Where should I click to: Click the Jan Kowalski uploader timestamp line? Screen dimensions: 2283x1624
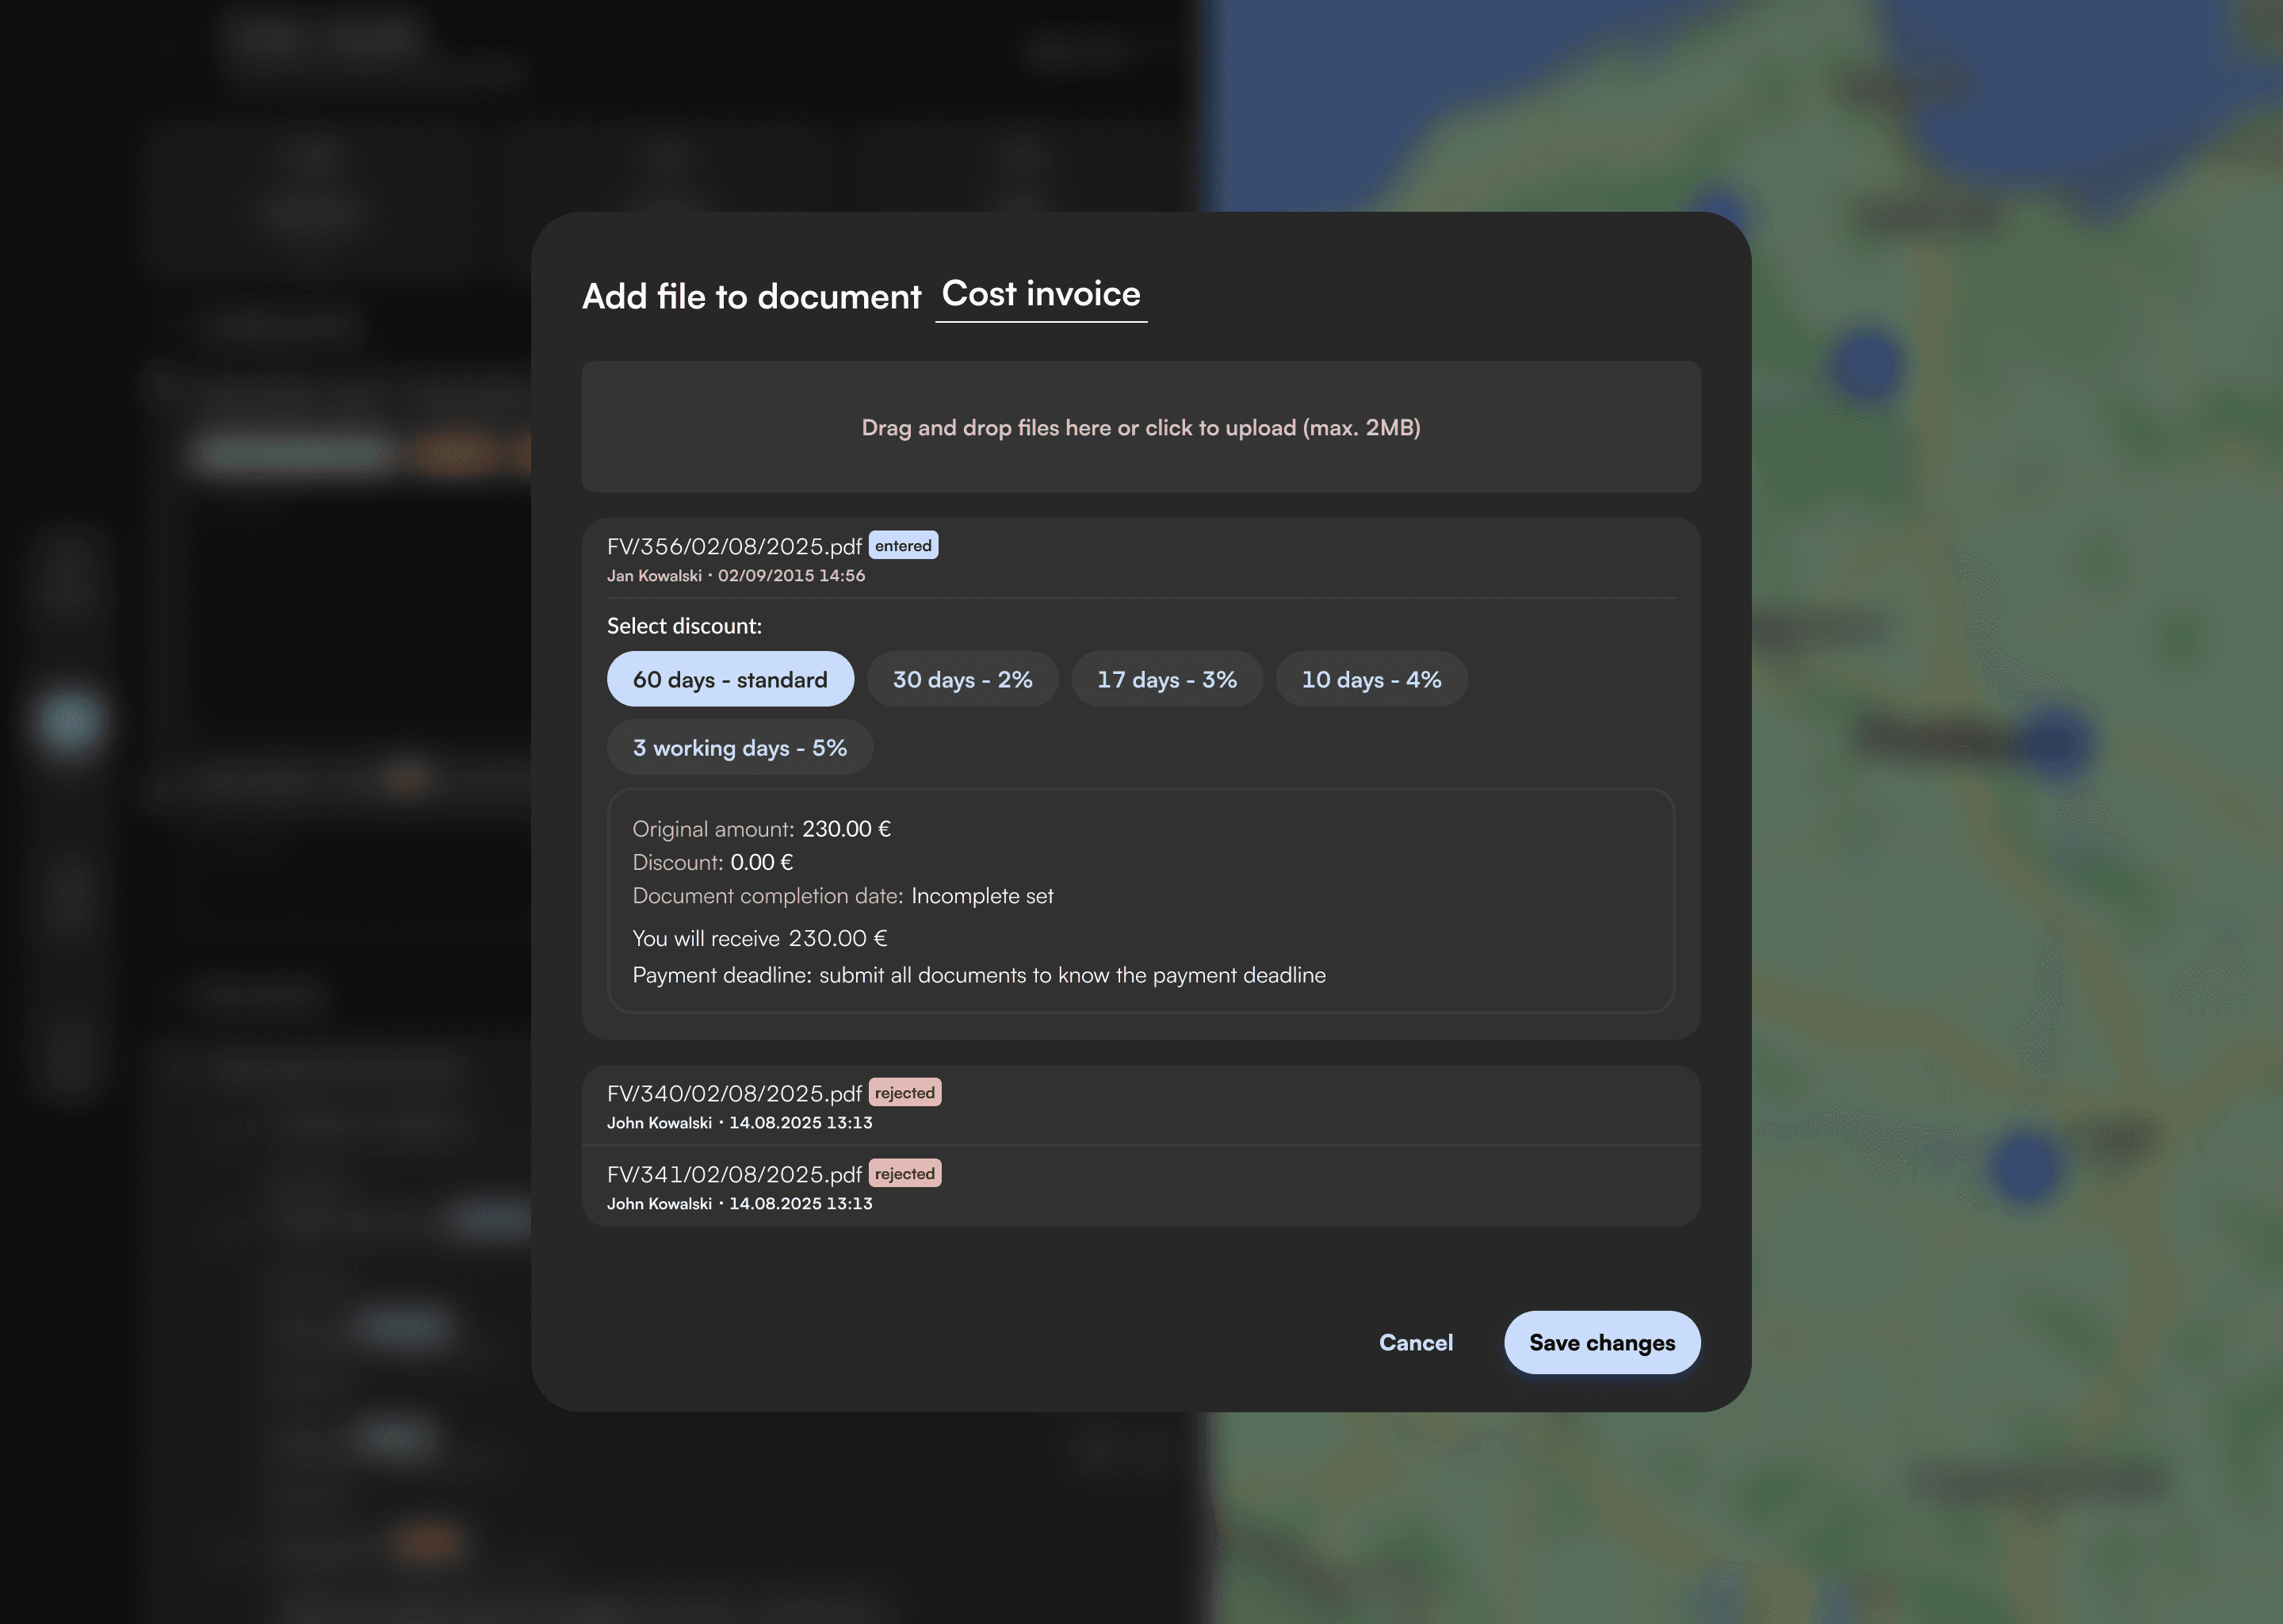736,576
